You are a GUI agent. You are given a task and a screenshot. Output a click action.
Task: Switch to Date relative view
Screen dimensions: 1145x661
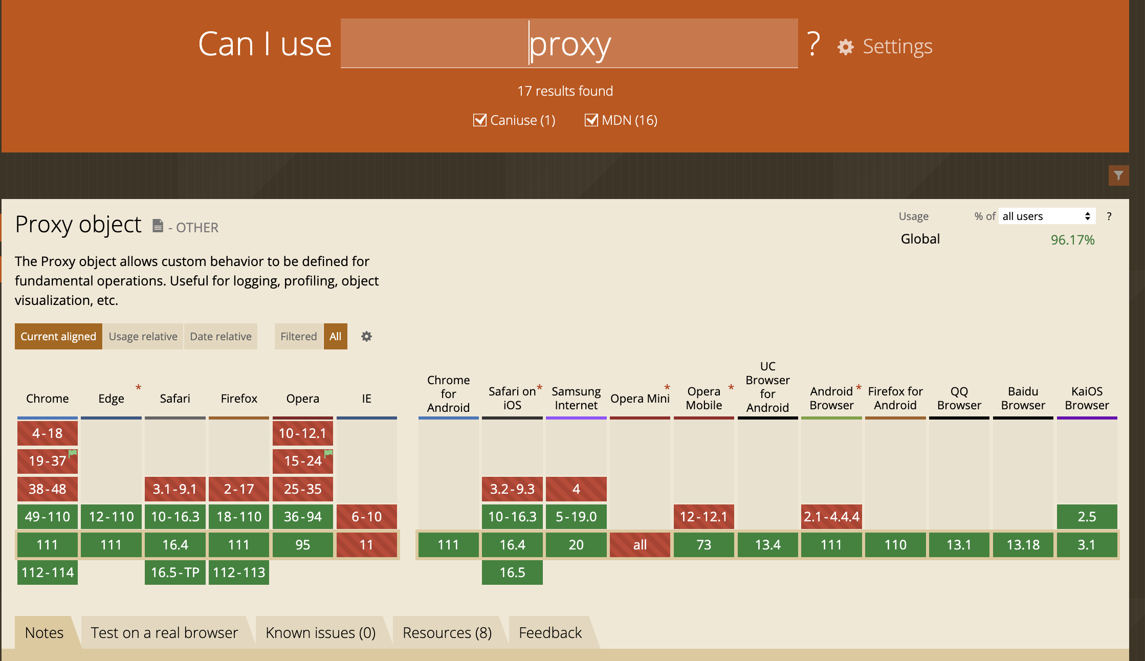coord(221,336)
